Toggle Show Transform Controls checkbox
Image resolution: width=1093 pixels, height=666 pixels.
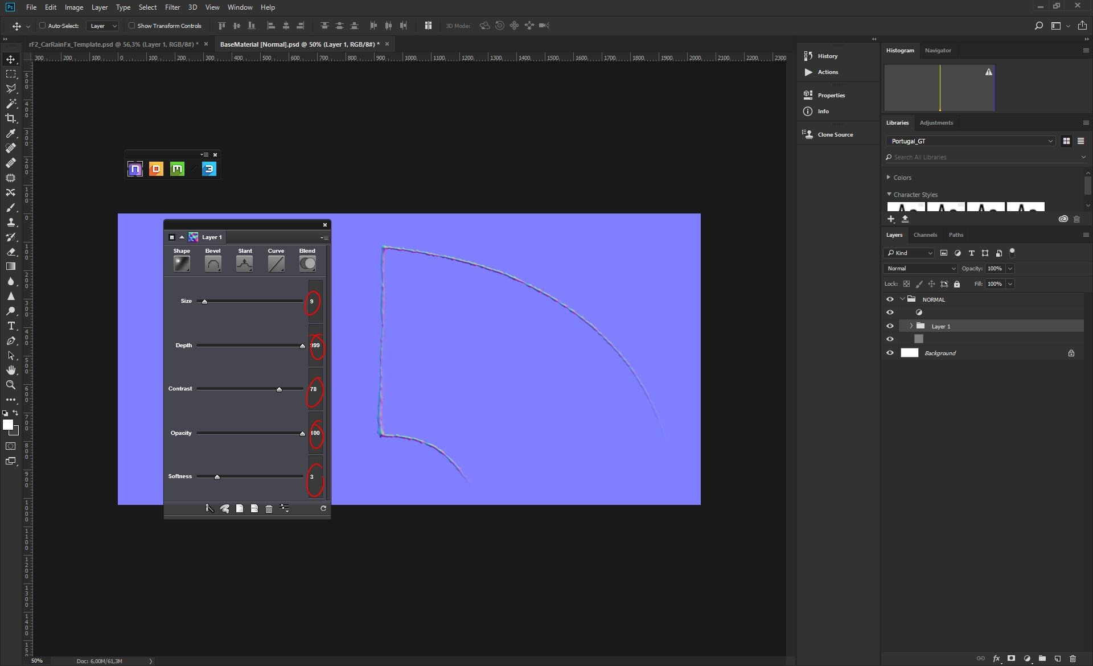click(132, 26)
